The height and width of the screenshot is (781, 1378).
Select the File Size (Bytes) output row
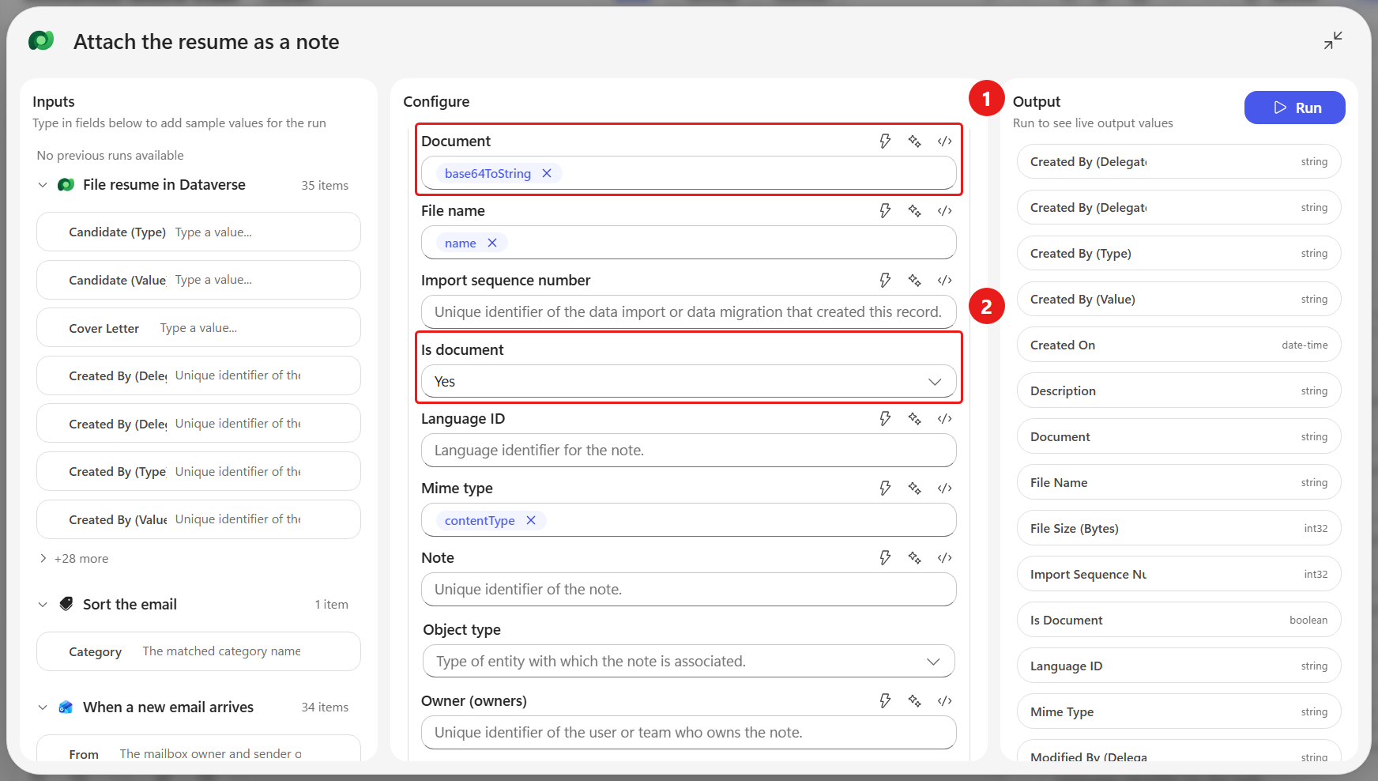click(1179, 528)
